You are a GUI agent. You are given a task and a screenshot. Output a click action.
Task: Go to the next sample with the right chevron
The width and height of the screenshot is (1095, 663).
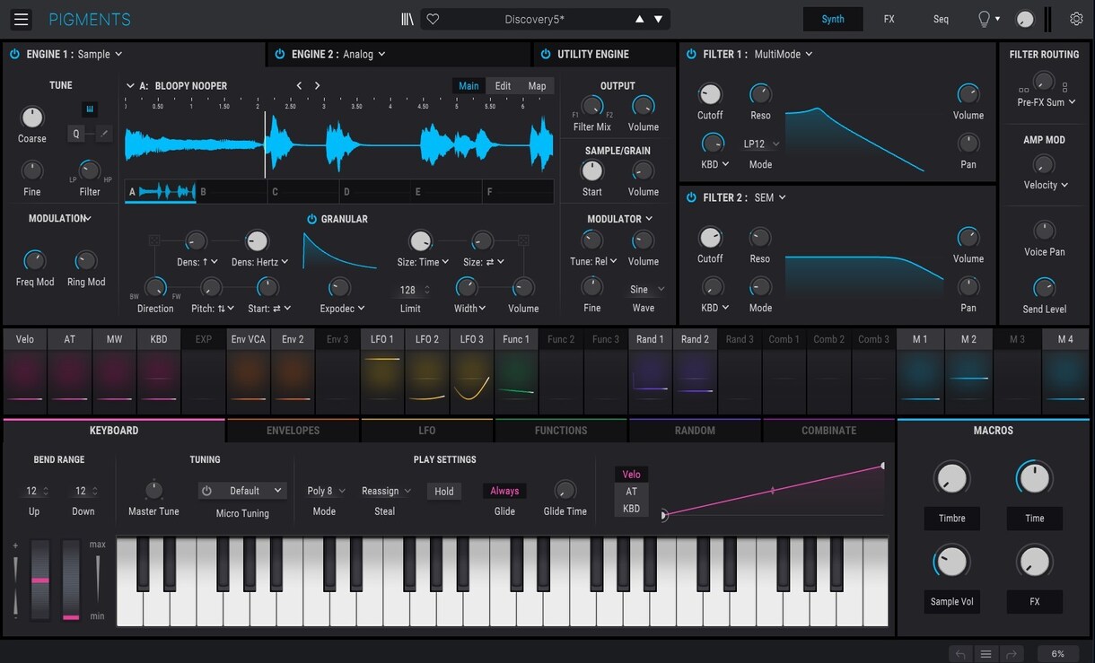317,86
